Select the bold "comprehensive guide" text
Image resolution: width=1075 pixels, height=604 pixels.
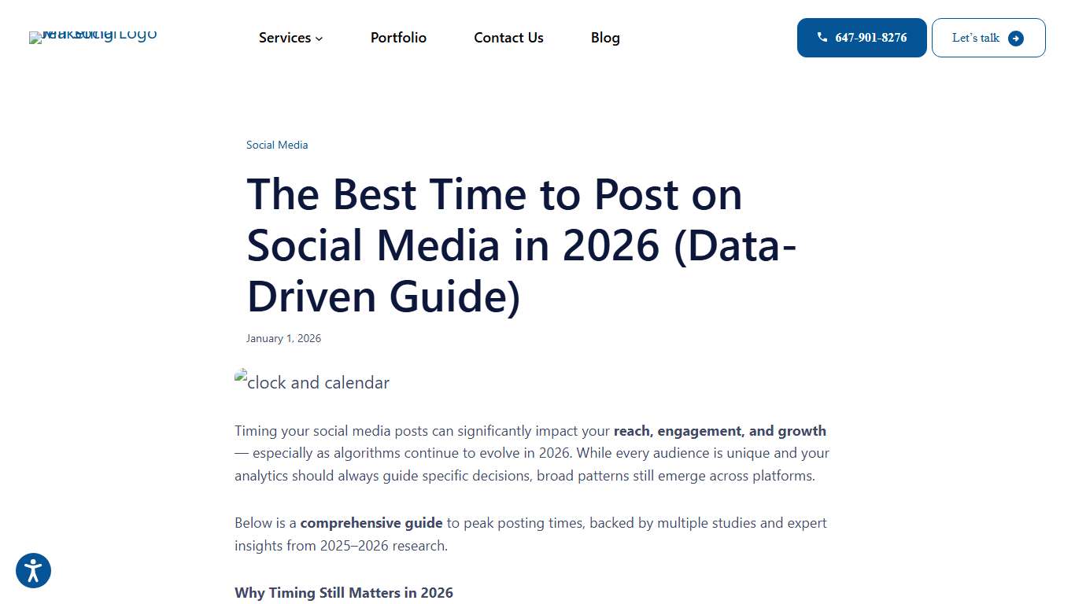[x=371, y=522]
